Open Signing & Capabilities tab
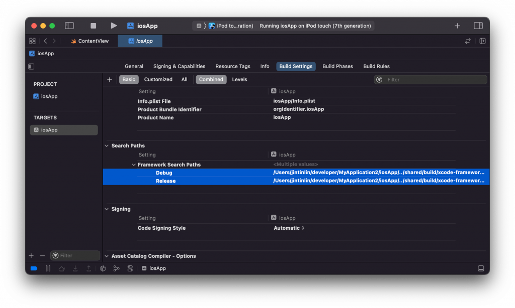The image size is (515, 308). pyautogui.click(x=180, y=66)
